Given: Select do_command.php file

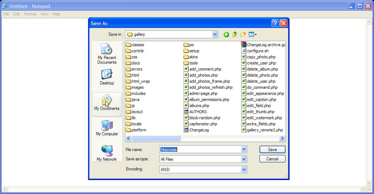Looking at the screenshot, I should point(259,87).
